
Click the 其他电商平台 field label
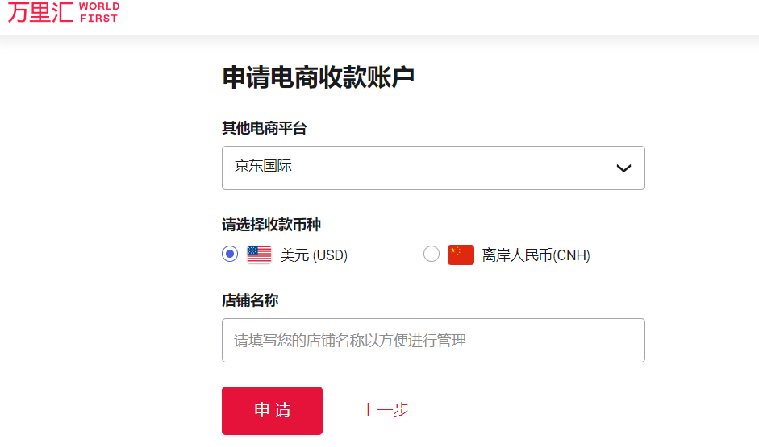(x=265, y=128)
